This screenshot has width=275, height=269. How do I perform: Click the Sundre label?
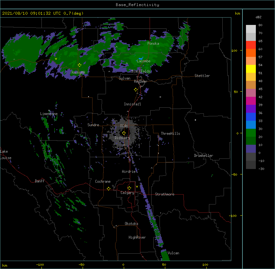93,125
